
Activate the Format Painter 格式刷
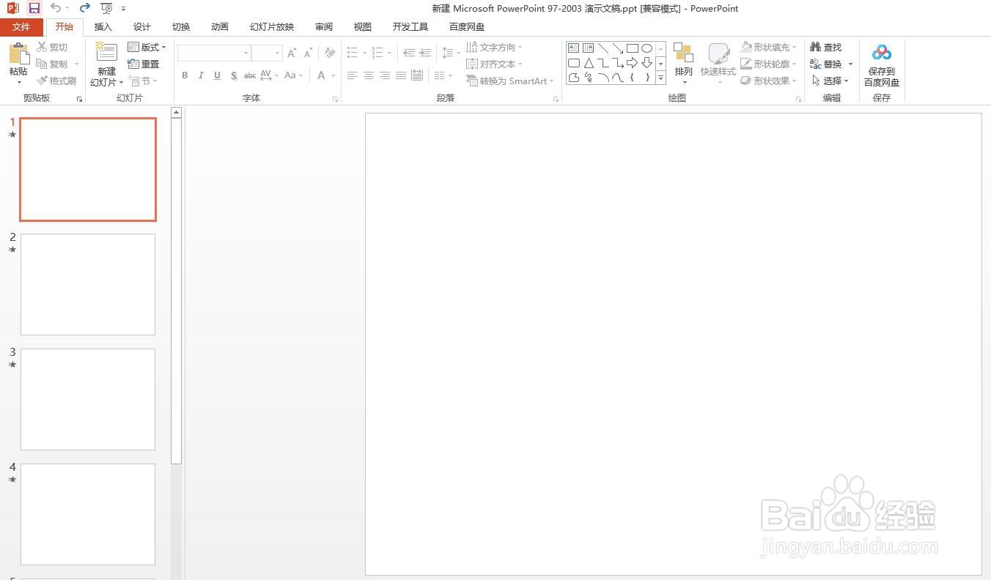56,81
